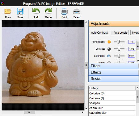Click the Adjustments panel scrollbar thumb
Screen dimensions: 139x116
coord(138,46)
